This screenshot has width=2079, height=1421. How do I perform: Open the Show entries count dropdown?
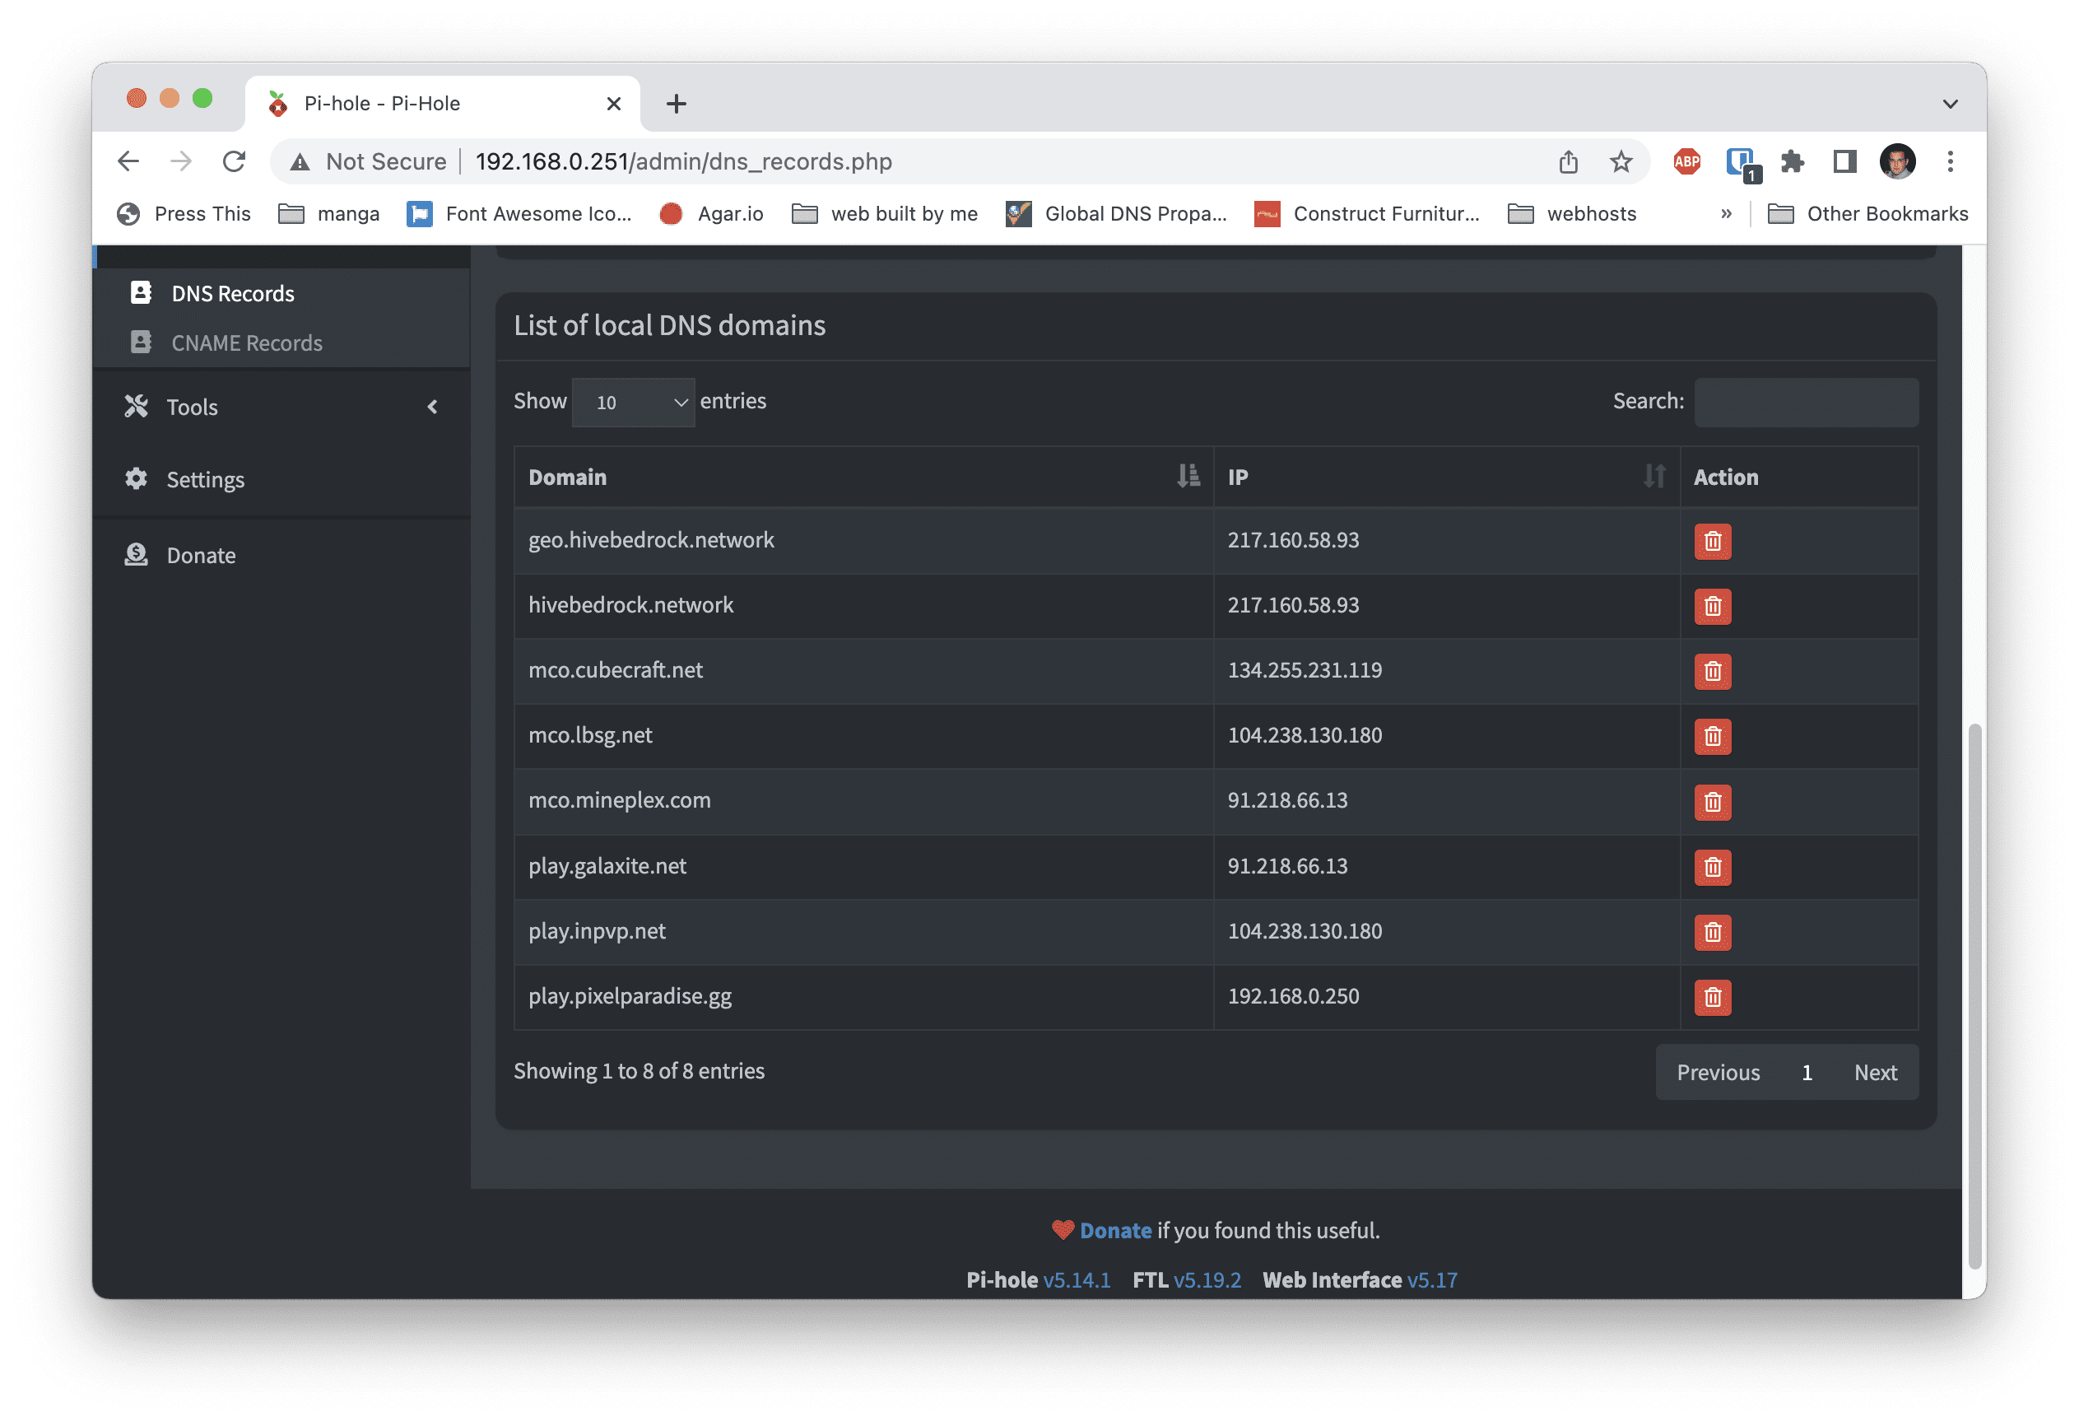tap(632, 402)
